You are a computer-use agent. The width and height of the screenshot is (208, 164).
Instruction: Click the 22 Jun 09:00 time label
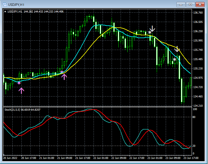pyautogui.click(x=119, y=158)
